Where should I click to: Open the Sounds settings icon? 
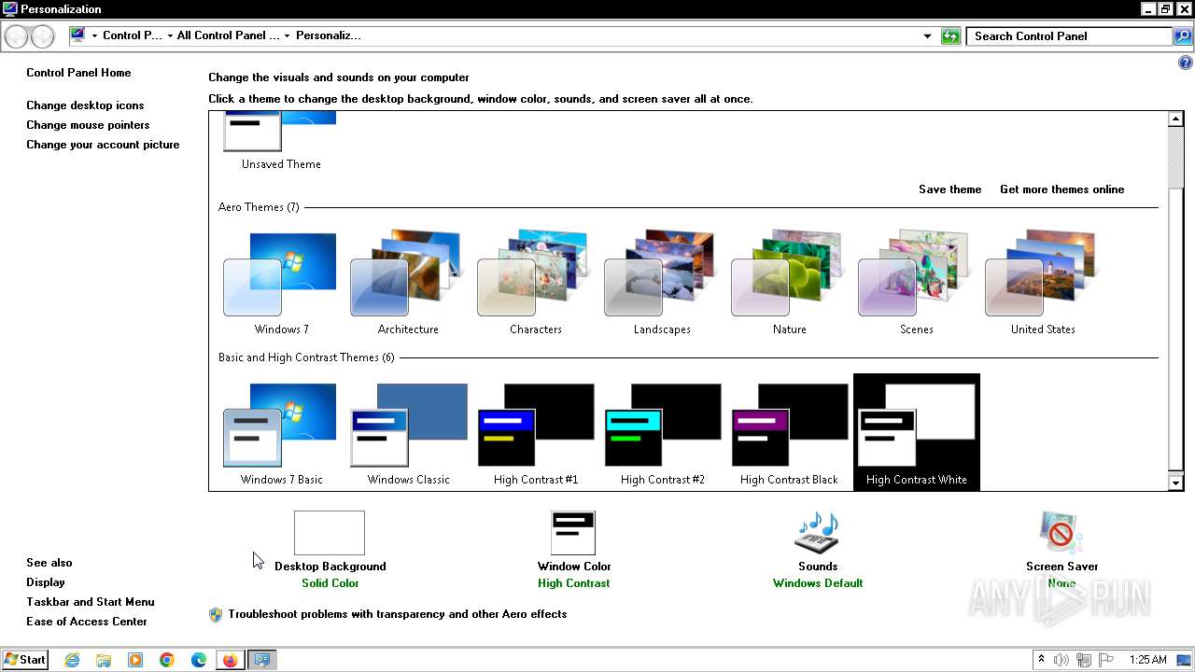click(817, 533)
